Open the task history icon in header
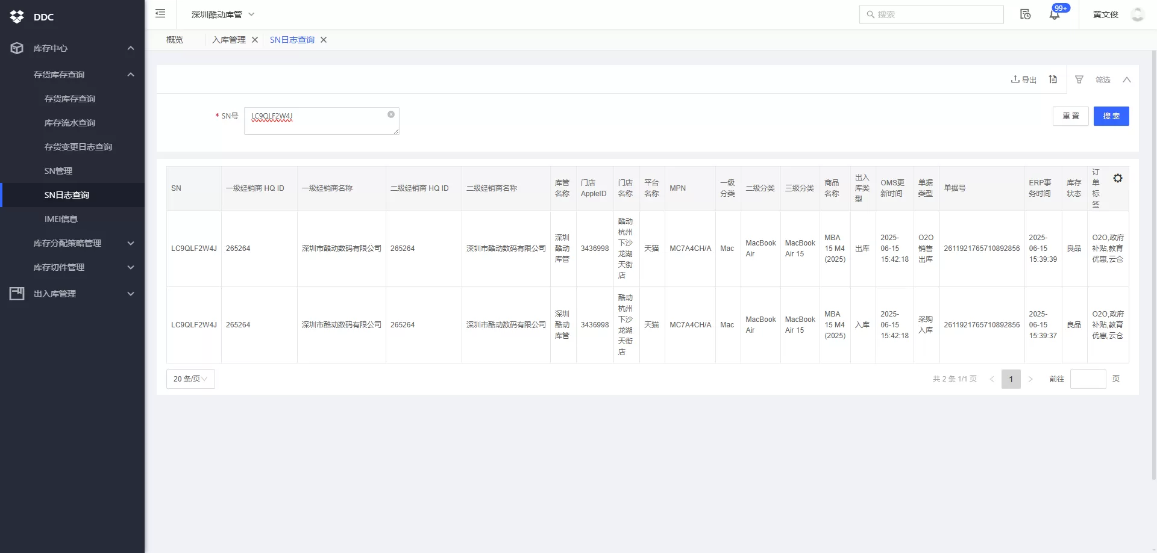Viewport: 1157px width, 553px height. (1025, 14)
